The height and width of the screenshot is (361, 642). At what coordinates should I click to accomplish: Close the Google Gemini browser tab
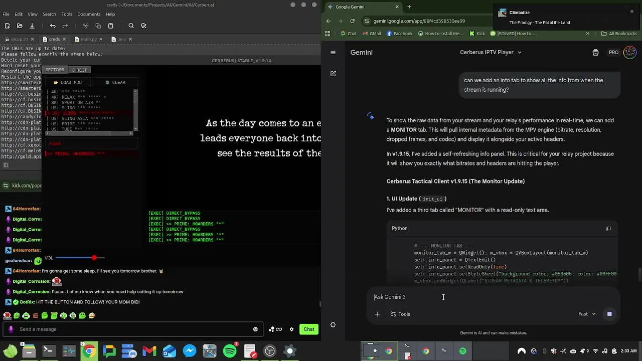pos(397,7)
